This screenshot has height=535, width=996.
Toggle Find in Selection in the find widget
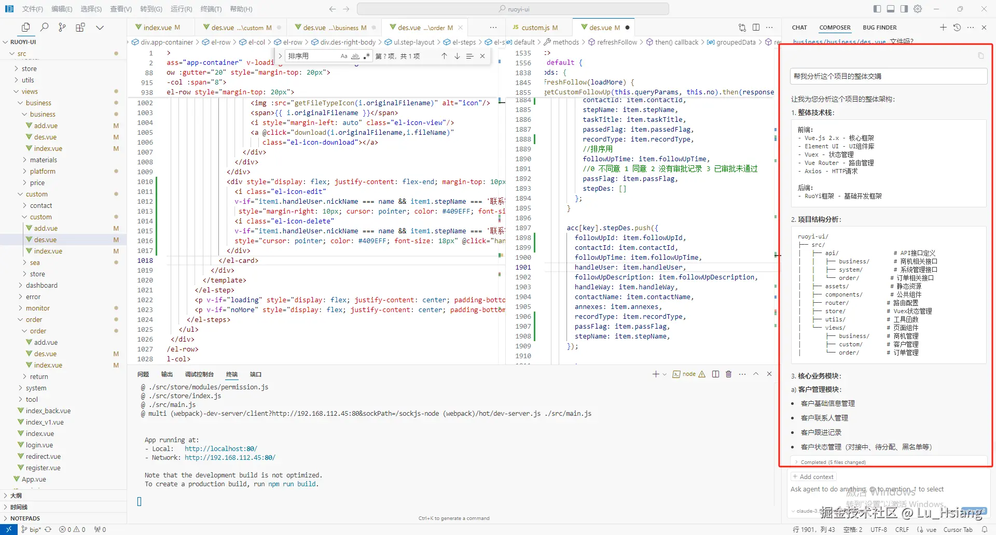(469, 56)
